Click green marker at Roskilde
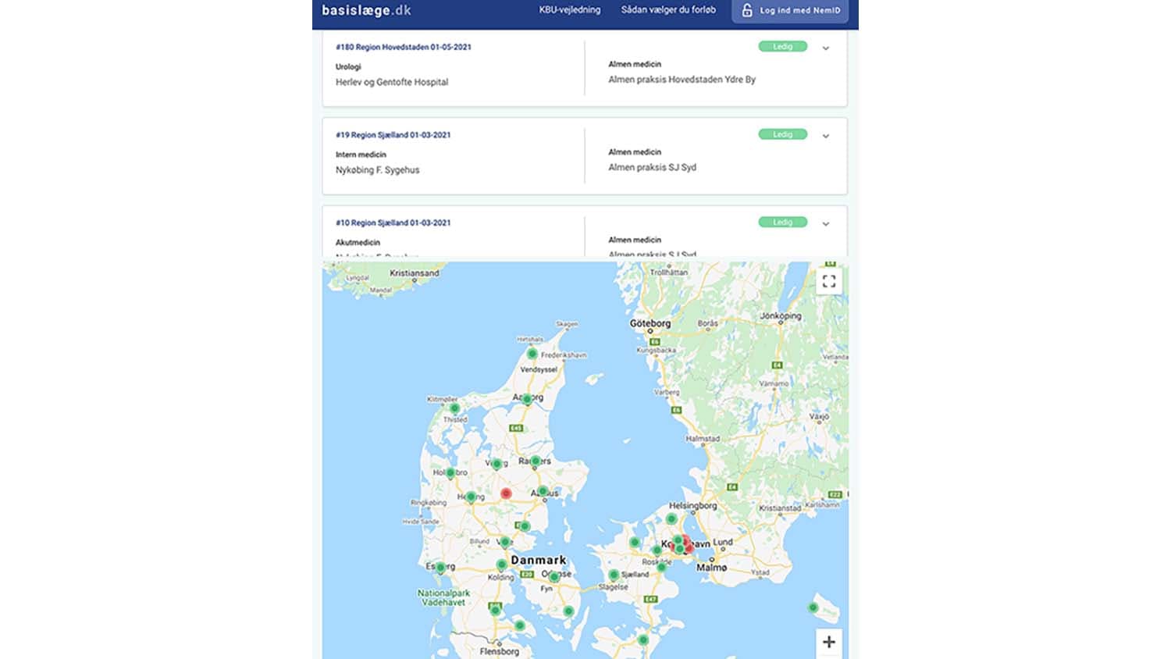The image size is (1171, 659). pyautogui.click(x=657, y=551)
